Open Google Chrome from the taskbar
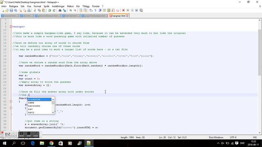262x147 pixels. pos(51,143)
